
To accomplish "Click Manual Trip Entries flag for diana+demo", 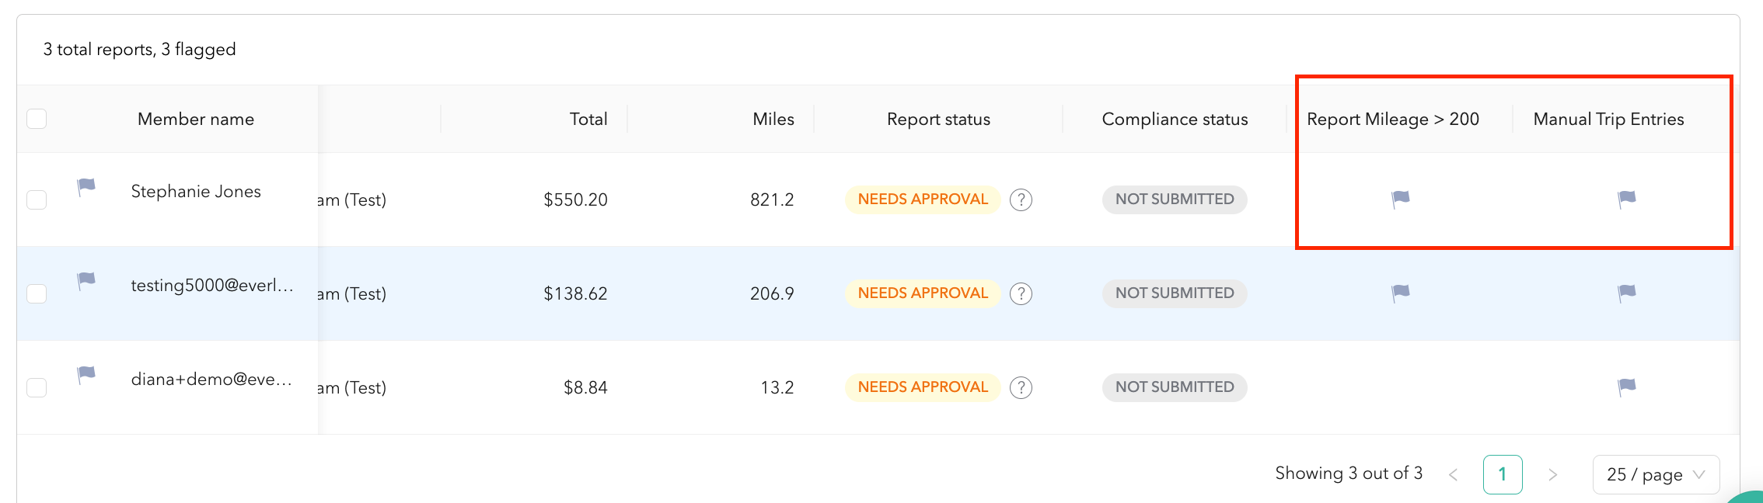I will click(x=1626, y=387).
